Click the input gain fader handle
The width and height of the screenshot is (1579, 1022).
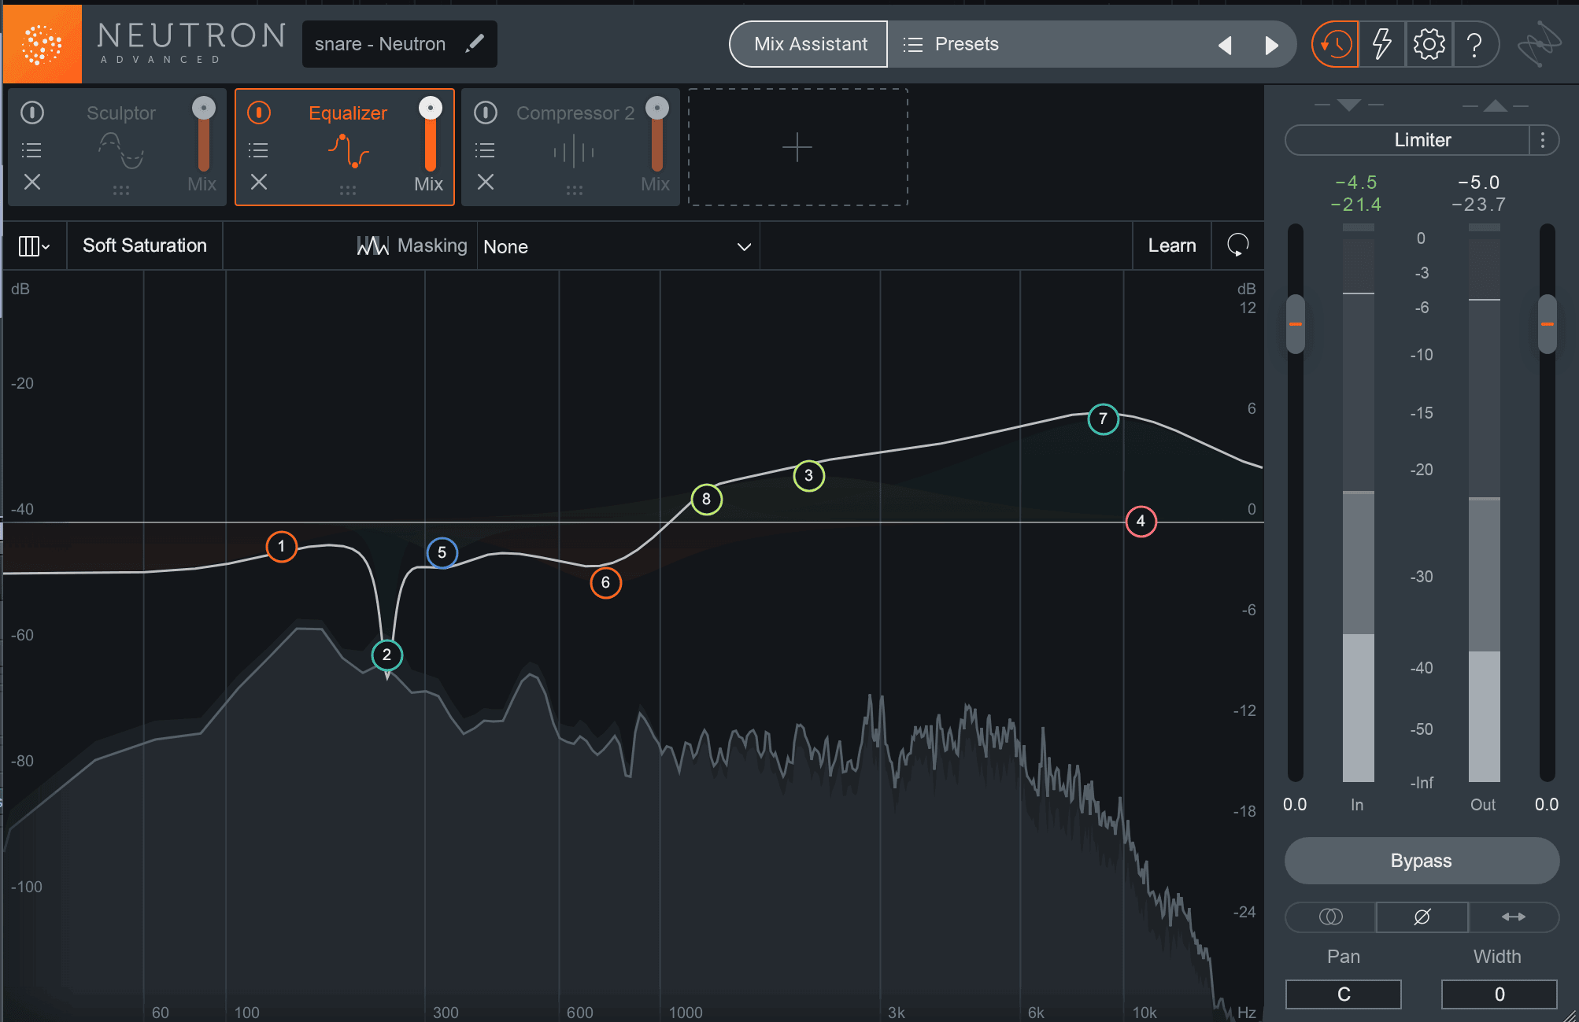(x=1296, y=324)
